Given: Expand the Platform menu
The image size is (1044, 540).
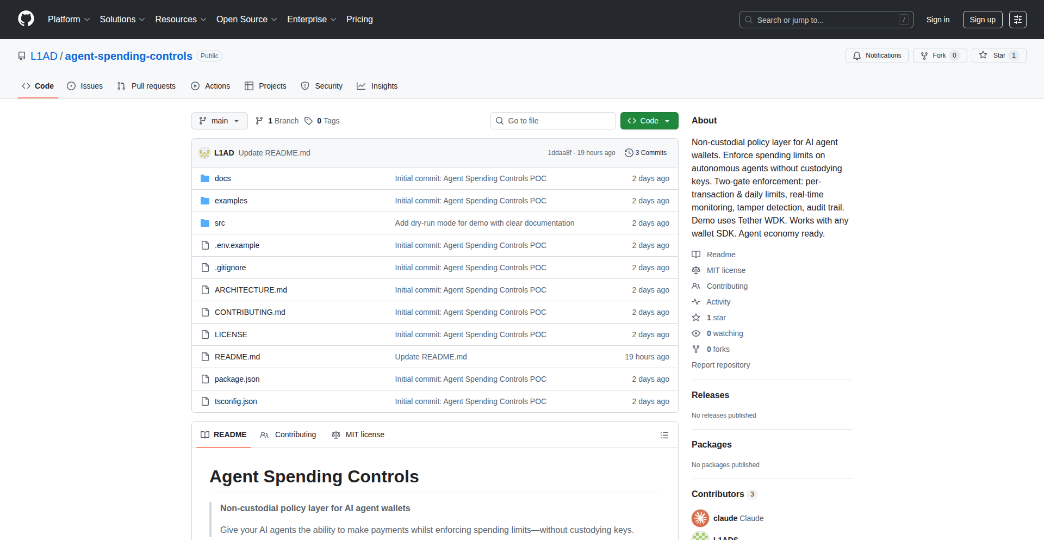Looking at the screenshot, I should pyautogui.click(x=69, y=20).
